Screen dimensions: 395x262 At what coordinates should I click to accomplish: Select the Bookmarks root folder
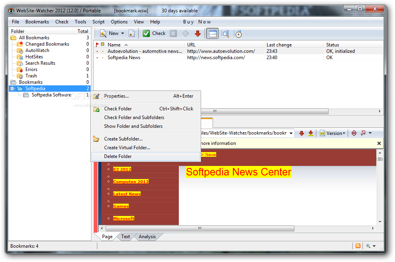[31, 82]
